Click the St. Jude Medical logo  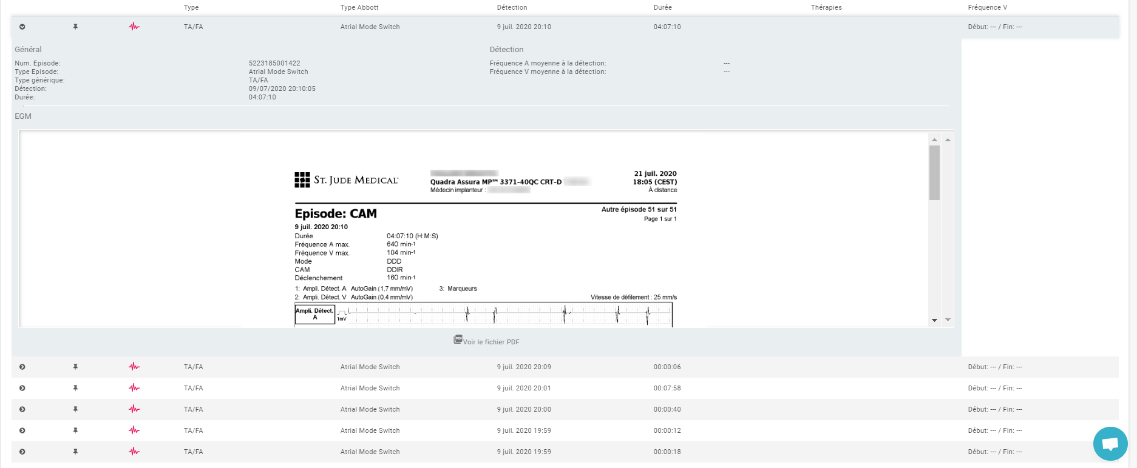(x=347, y=180)
